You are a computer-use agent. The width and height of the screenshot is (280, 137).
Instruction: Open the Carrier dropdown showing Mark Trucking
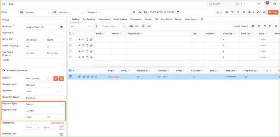pyautogui.click(x=38, y=79)
